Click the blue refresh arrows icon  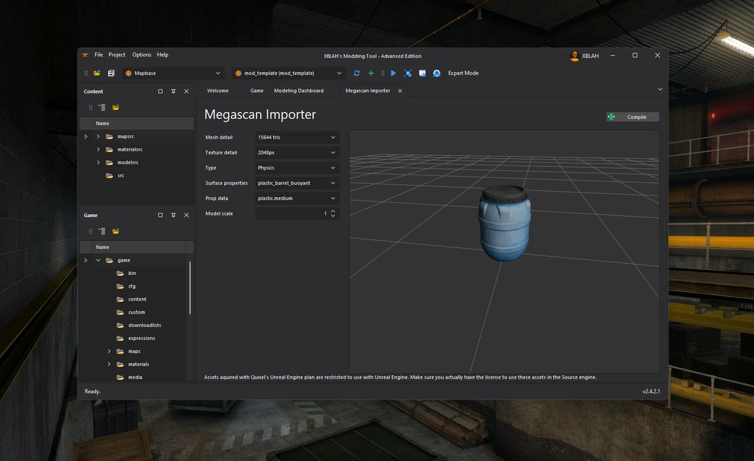(x=357, y=73)
